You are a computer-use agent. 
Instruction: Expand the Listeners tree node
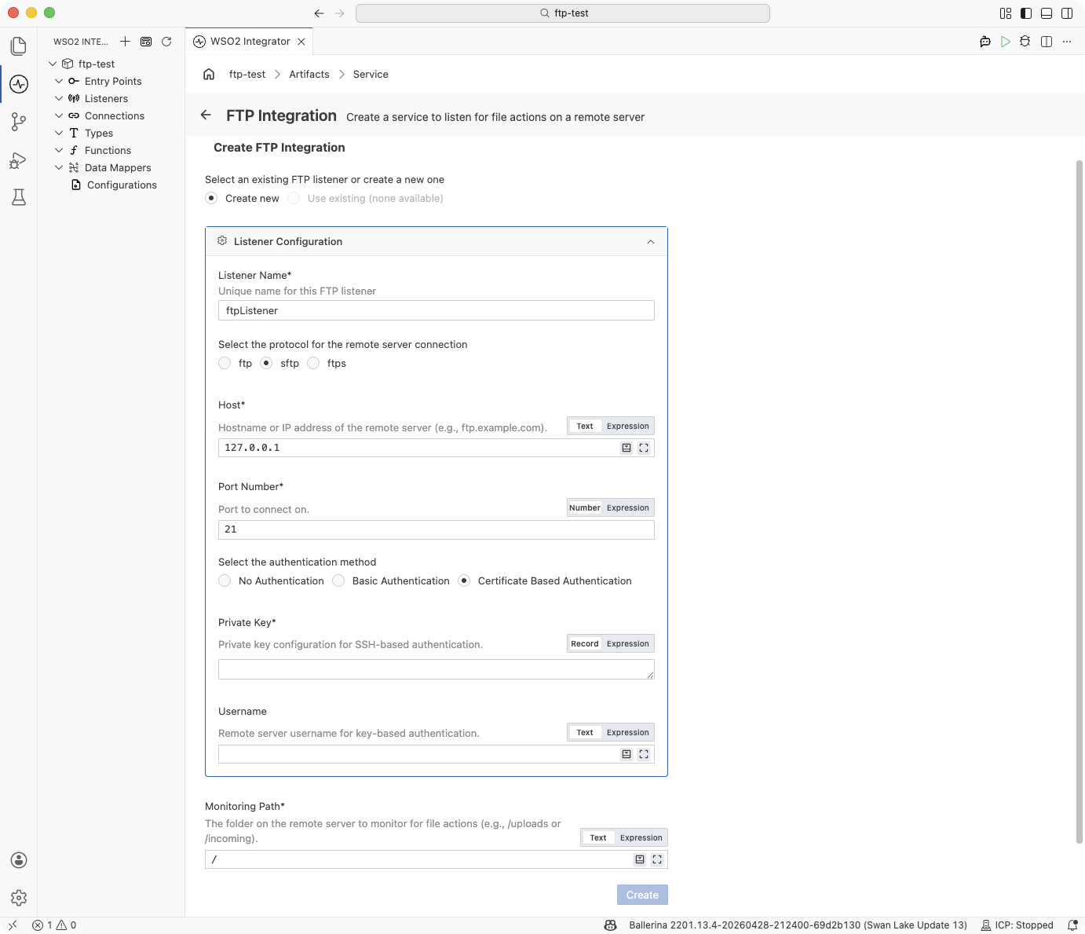(59, 98)
